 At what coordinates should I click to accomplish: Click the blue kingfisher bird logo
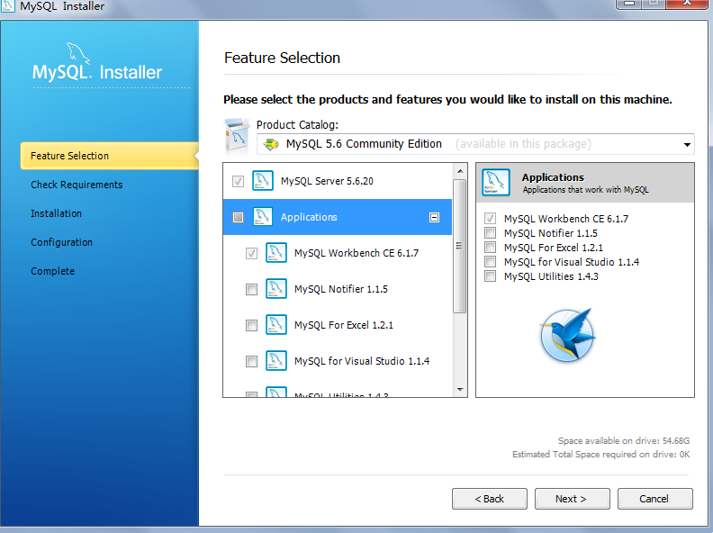click(567, 334)
